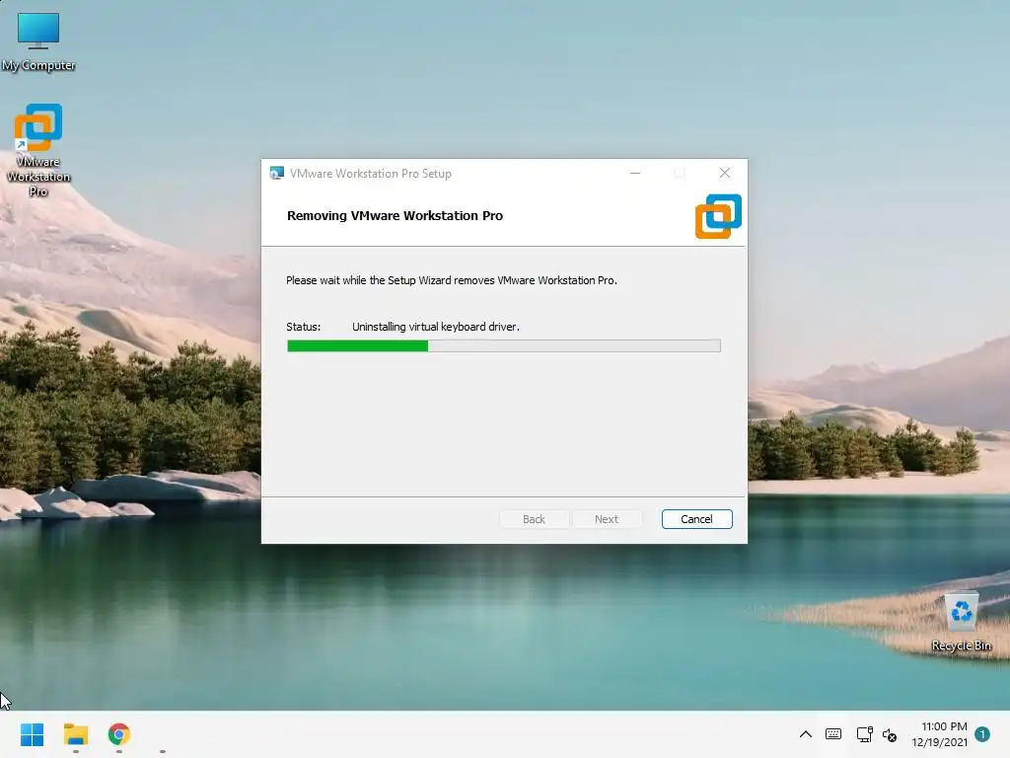Minimize the VMware Workstation Pro Setup window
Viewport: 1010px width, 758px height.
pyautogui.click(x=635, y=173)
